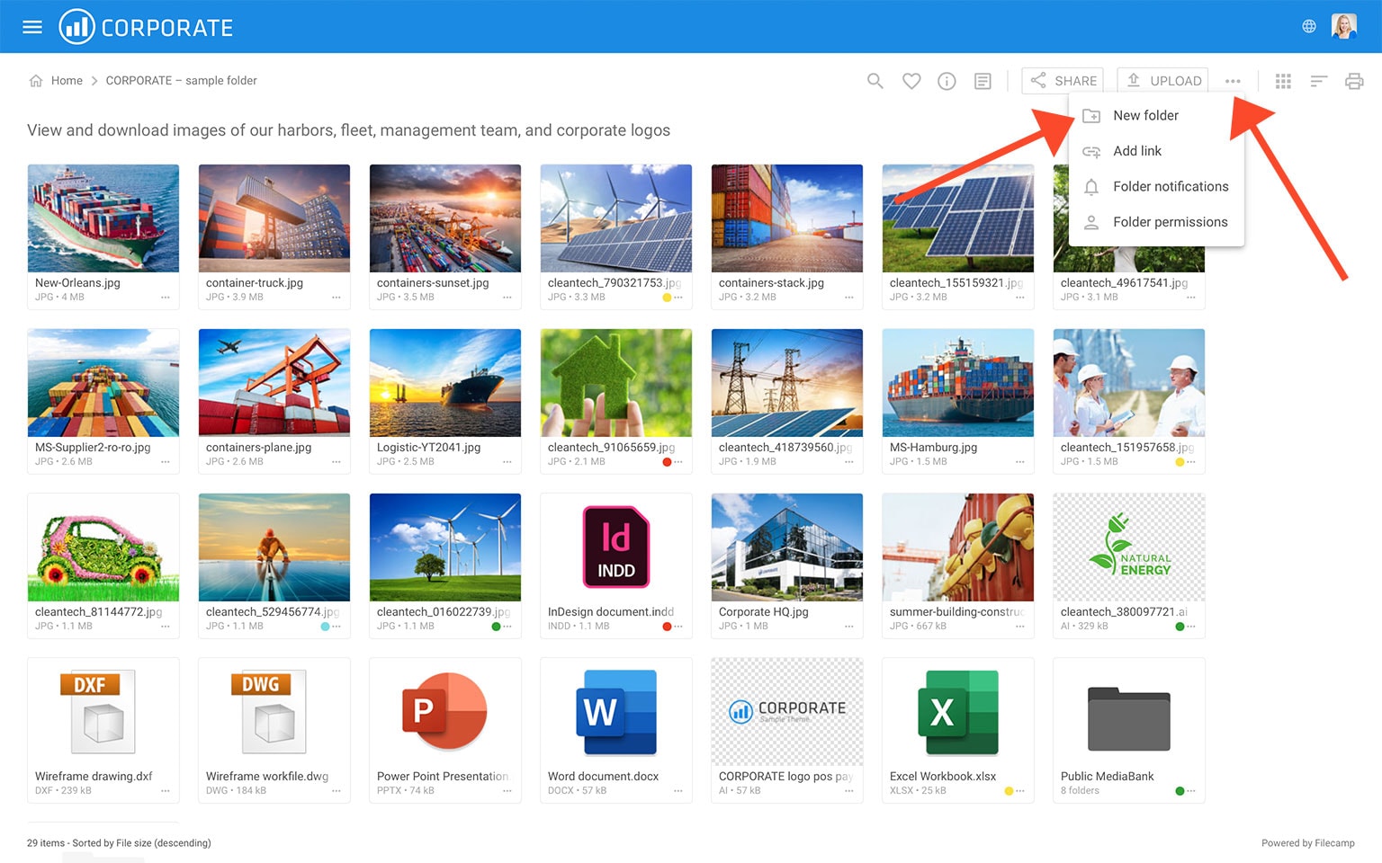Open the hamburger main menu
Screen dimensions: 1382x863
click(32, 27)
